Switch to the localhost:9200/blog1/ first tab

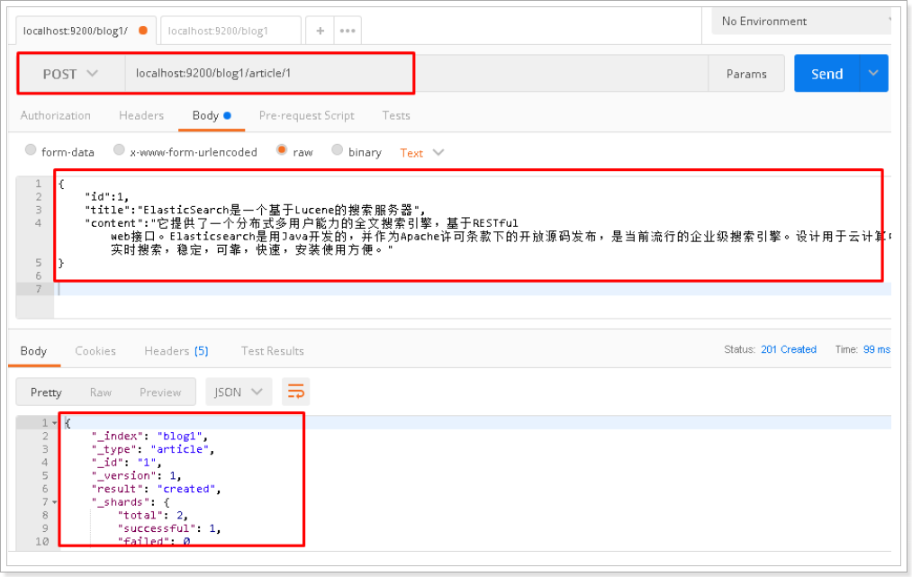pyautogui.click(x=86, y=31)
